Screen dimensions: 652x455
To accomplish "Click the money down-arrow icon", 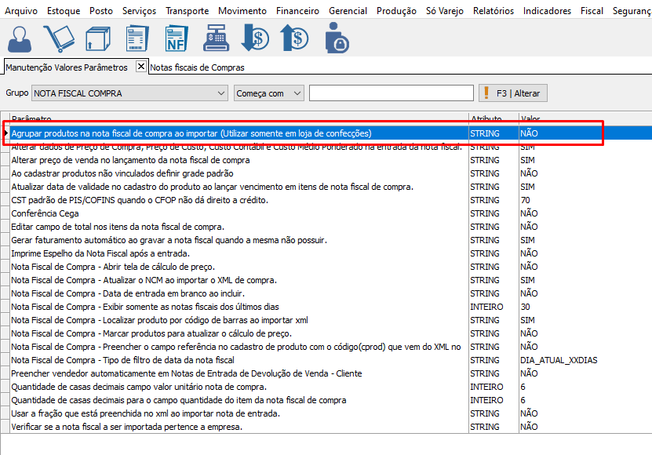I will [255, 38].
